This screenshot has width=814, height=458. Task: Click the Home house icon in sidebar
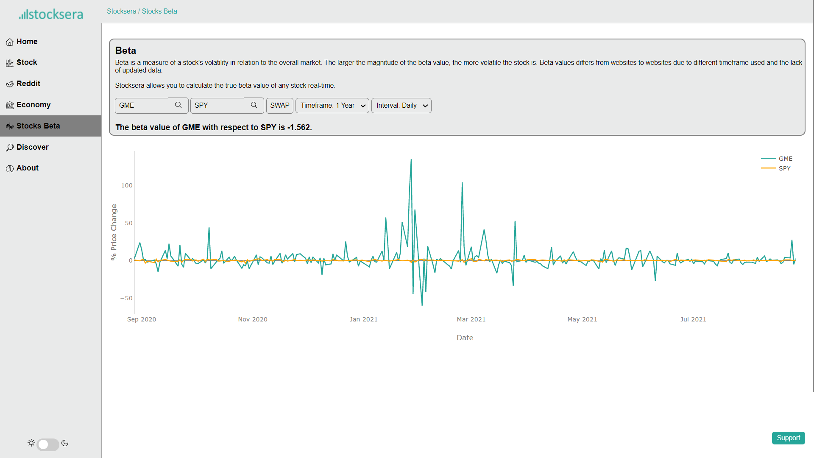(10, 42)
